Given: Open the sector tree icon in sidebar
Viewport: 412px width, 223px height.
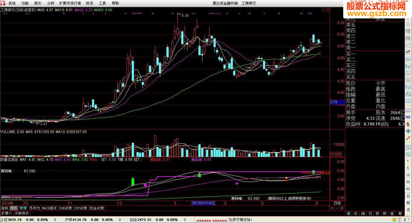Looking at the screenshot, I should pyautogui.click(x=408, y=73).
